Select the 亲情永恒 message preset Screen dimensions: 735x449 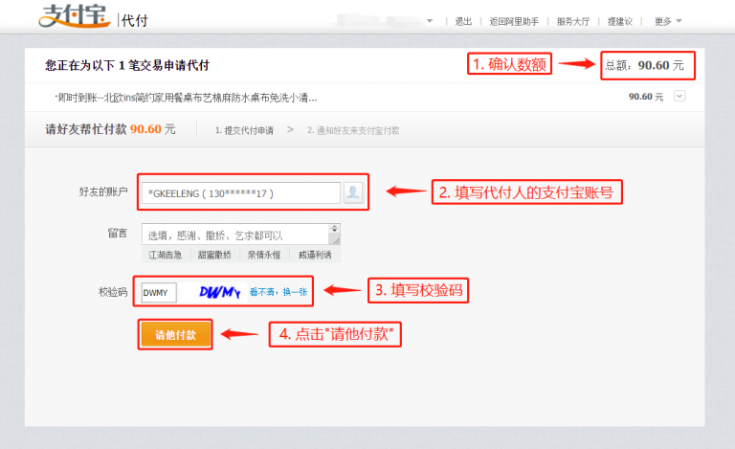(264, 255)
